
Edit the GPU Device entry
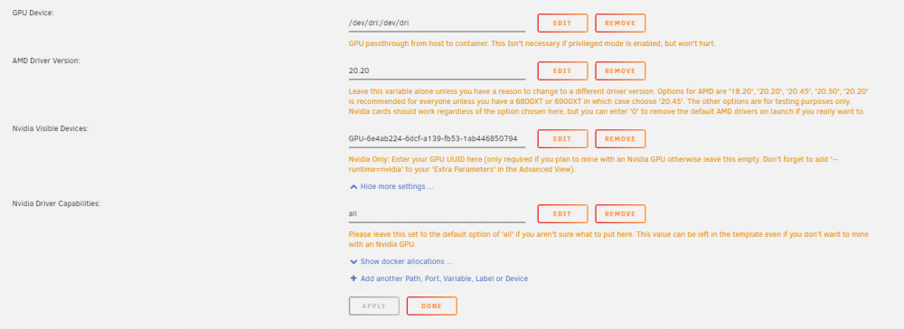562,23
